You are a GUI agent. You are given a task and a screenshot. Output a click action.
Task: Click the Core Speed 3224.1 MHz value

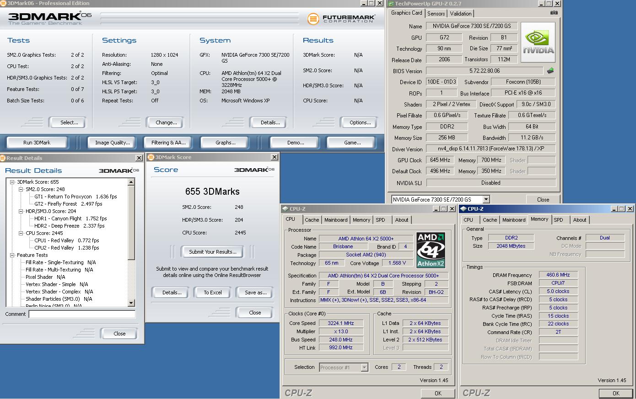pos(341,323)
